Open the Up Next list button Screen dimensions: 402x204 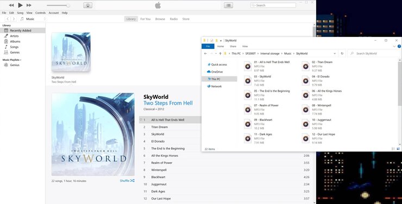click(228, 5)
